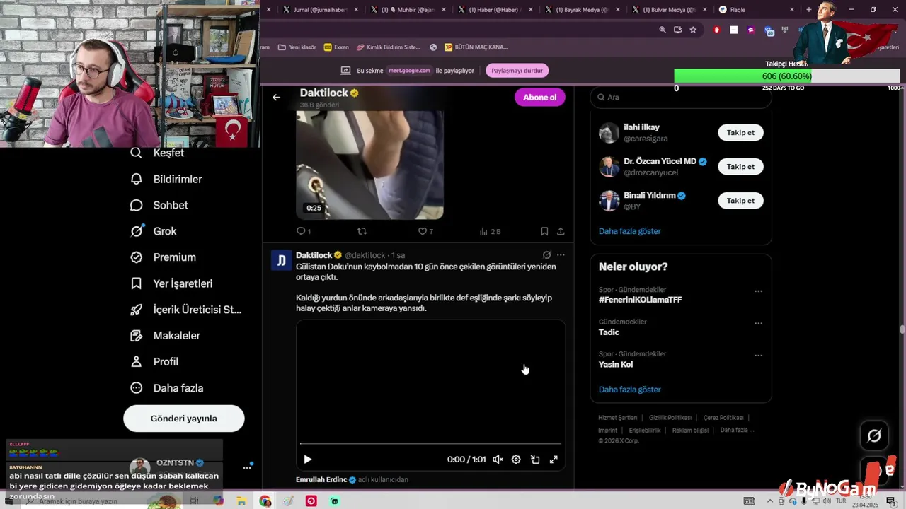This screenshot has width=906, height=509.
Task: Click the zoom magnifier in address bar
Action: (663, 30)
